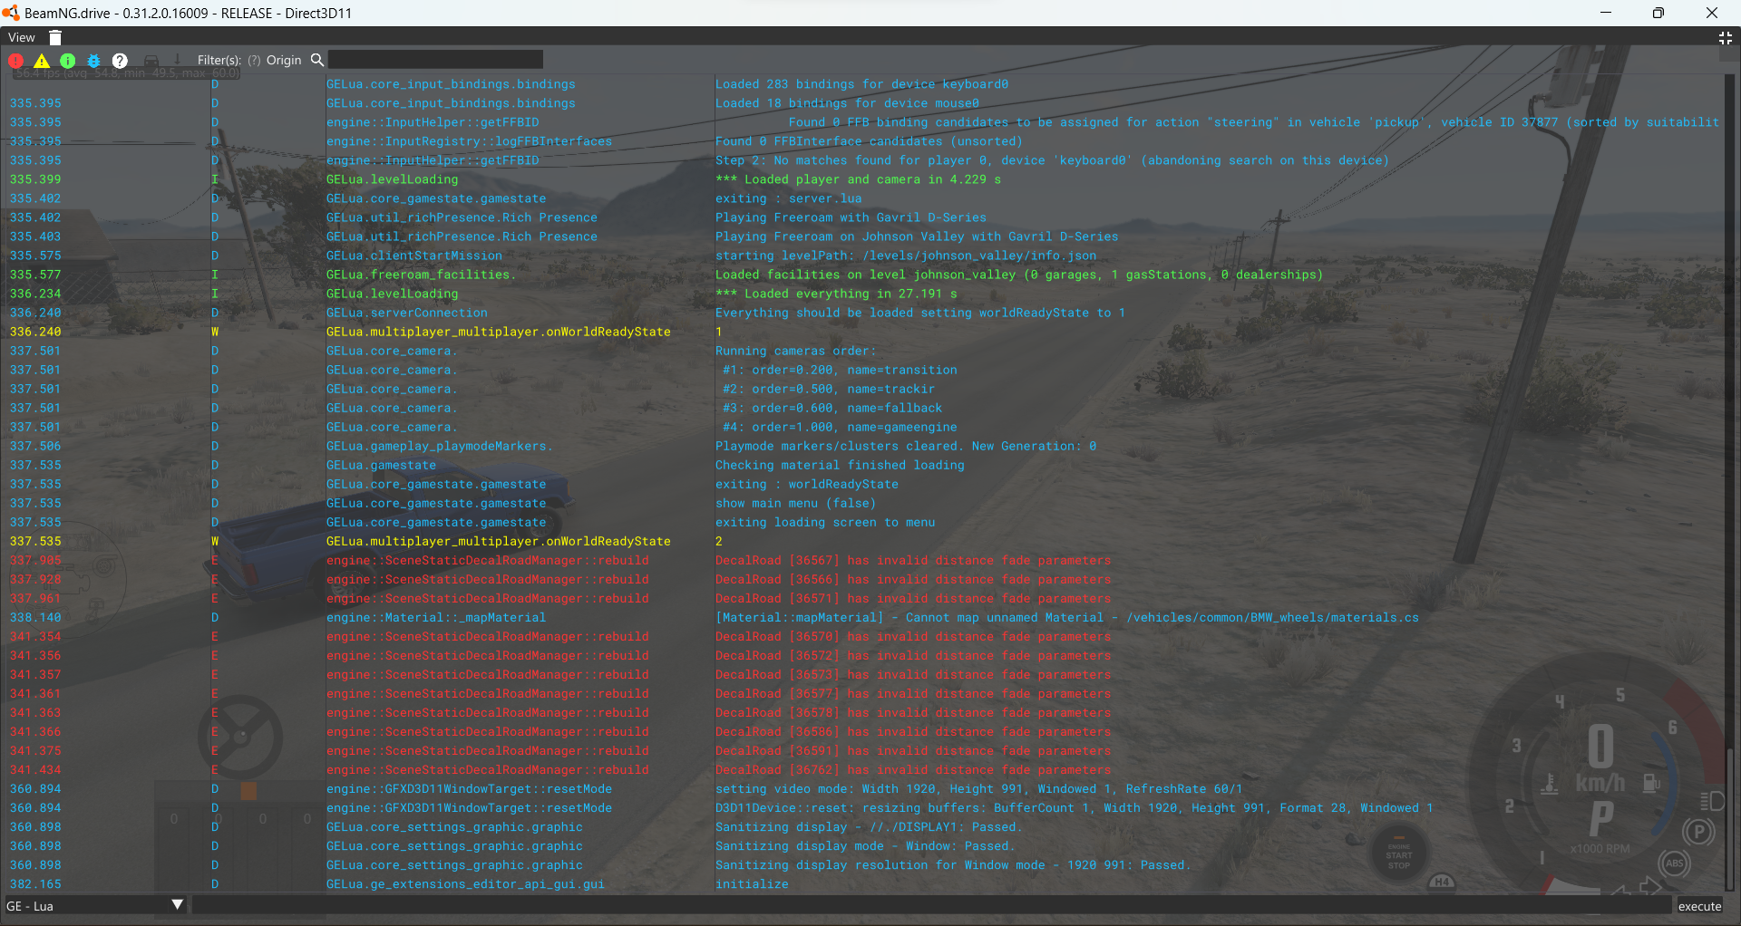Toggle the blue debug bug filter

click(93, 61)
